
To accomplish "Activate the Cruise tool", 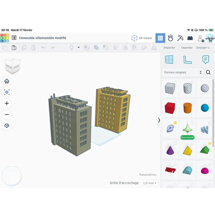I will click(134, 48).
